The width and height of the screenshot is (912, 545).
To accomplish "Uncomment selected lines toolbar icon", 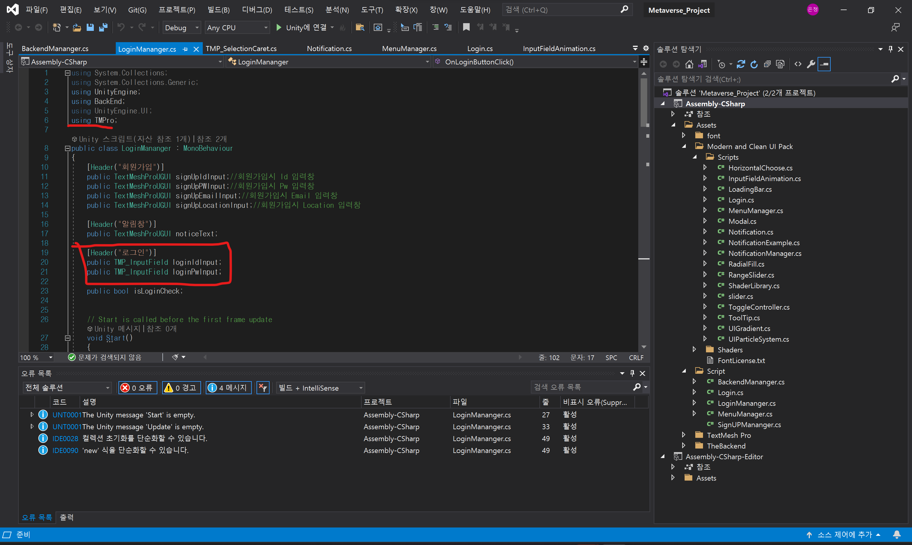I will tap(448, 27).
